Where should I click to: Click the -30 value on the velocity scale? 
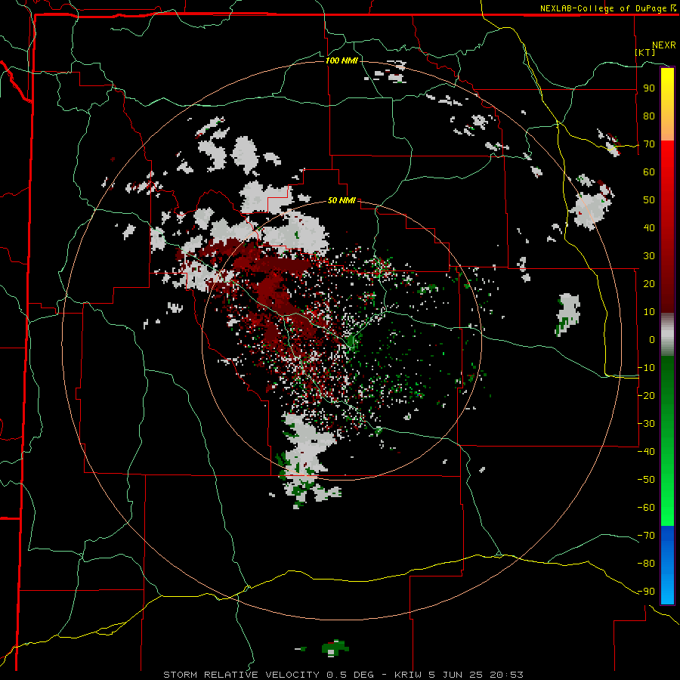pyautogui.click(x=646, y=423)
